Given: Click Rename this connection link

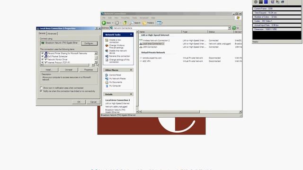Looking at the screenshot, I should tap(119, 56).
